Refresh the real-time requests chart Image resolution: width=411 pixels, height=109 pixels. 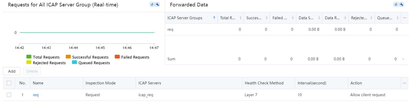[152, 4]
